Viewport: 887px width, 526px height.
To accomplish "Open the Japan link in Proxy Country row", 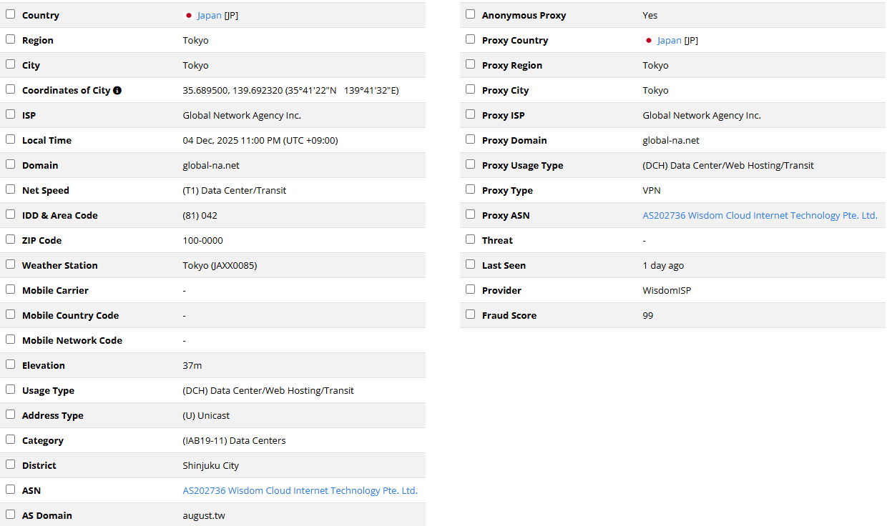I will 669,41.
